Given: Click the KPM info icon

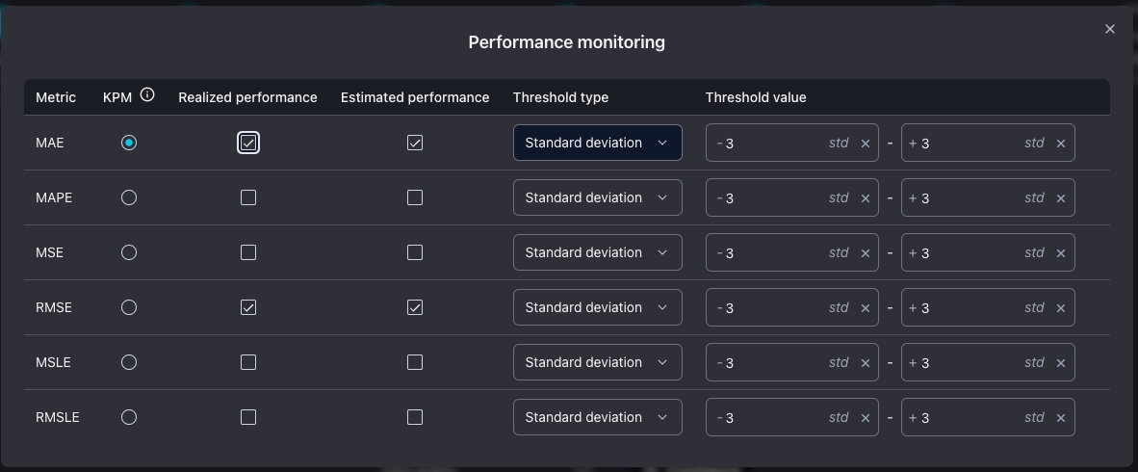Looking at the screenshot, I should click(147, 95).
